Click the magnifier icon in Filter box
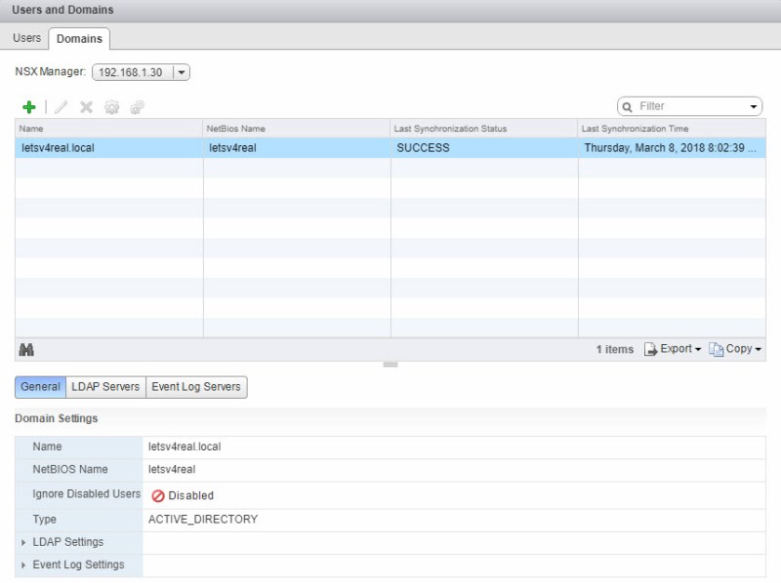Screen dimensions: 781x583 [x=628, y=106]
